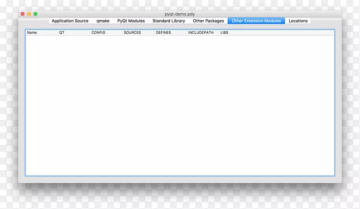Select the PyQt Modules tab
The image size is (360, 209).
click(131, 21)
